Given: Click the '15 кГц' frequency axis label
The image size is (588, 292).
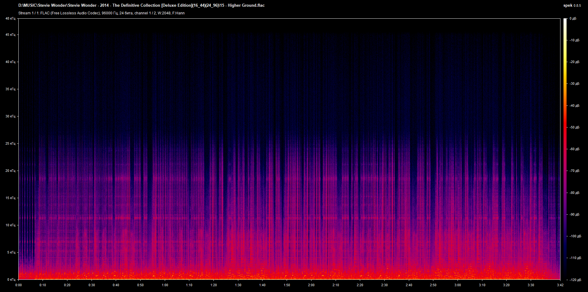Looking at the screenshot, I should pos(10,198).
